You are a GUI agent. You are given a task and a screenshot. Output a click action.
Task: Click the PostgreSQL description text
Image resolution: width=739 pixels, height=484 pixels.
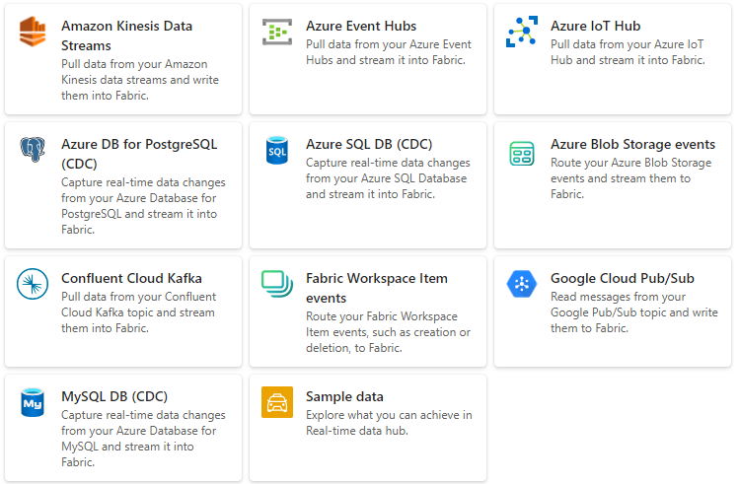point(143,206)
